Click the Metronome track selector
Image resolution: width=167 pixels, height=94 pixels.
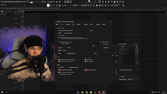86,70
